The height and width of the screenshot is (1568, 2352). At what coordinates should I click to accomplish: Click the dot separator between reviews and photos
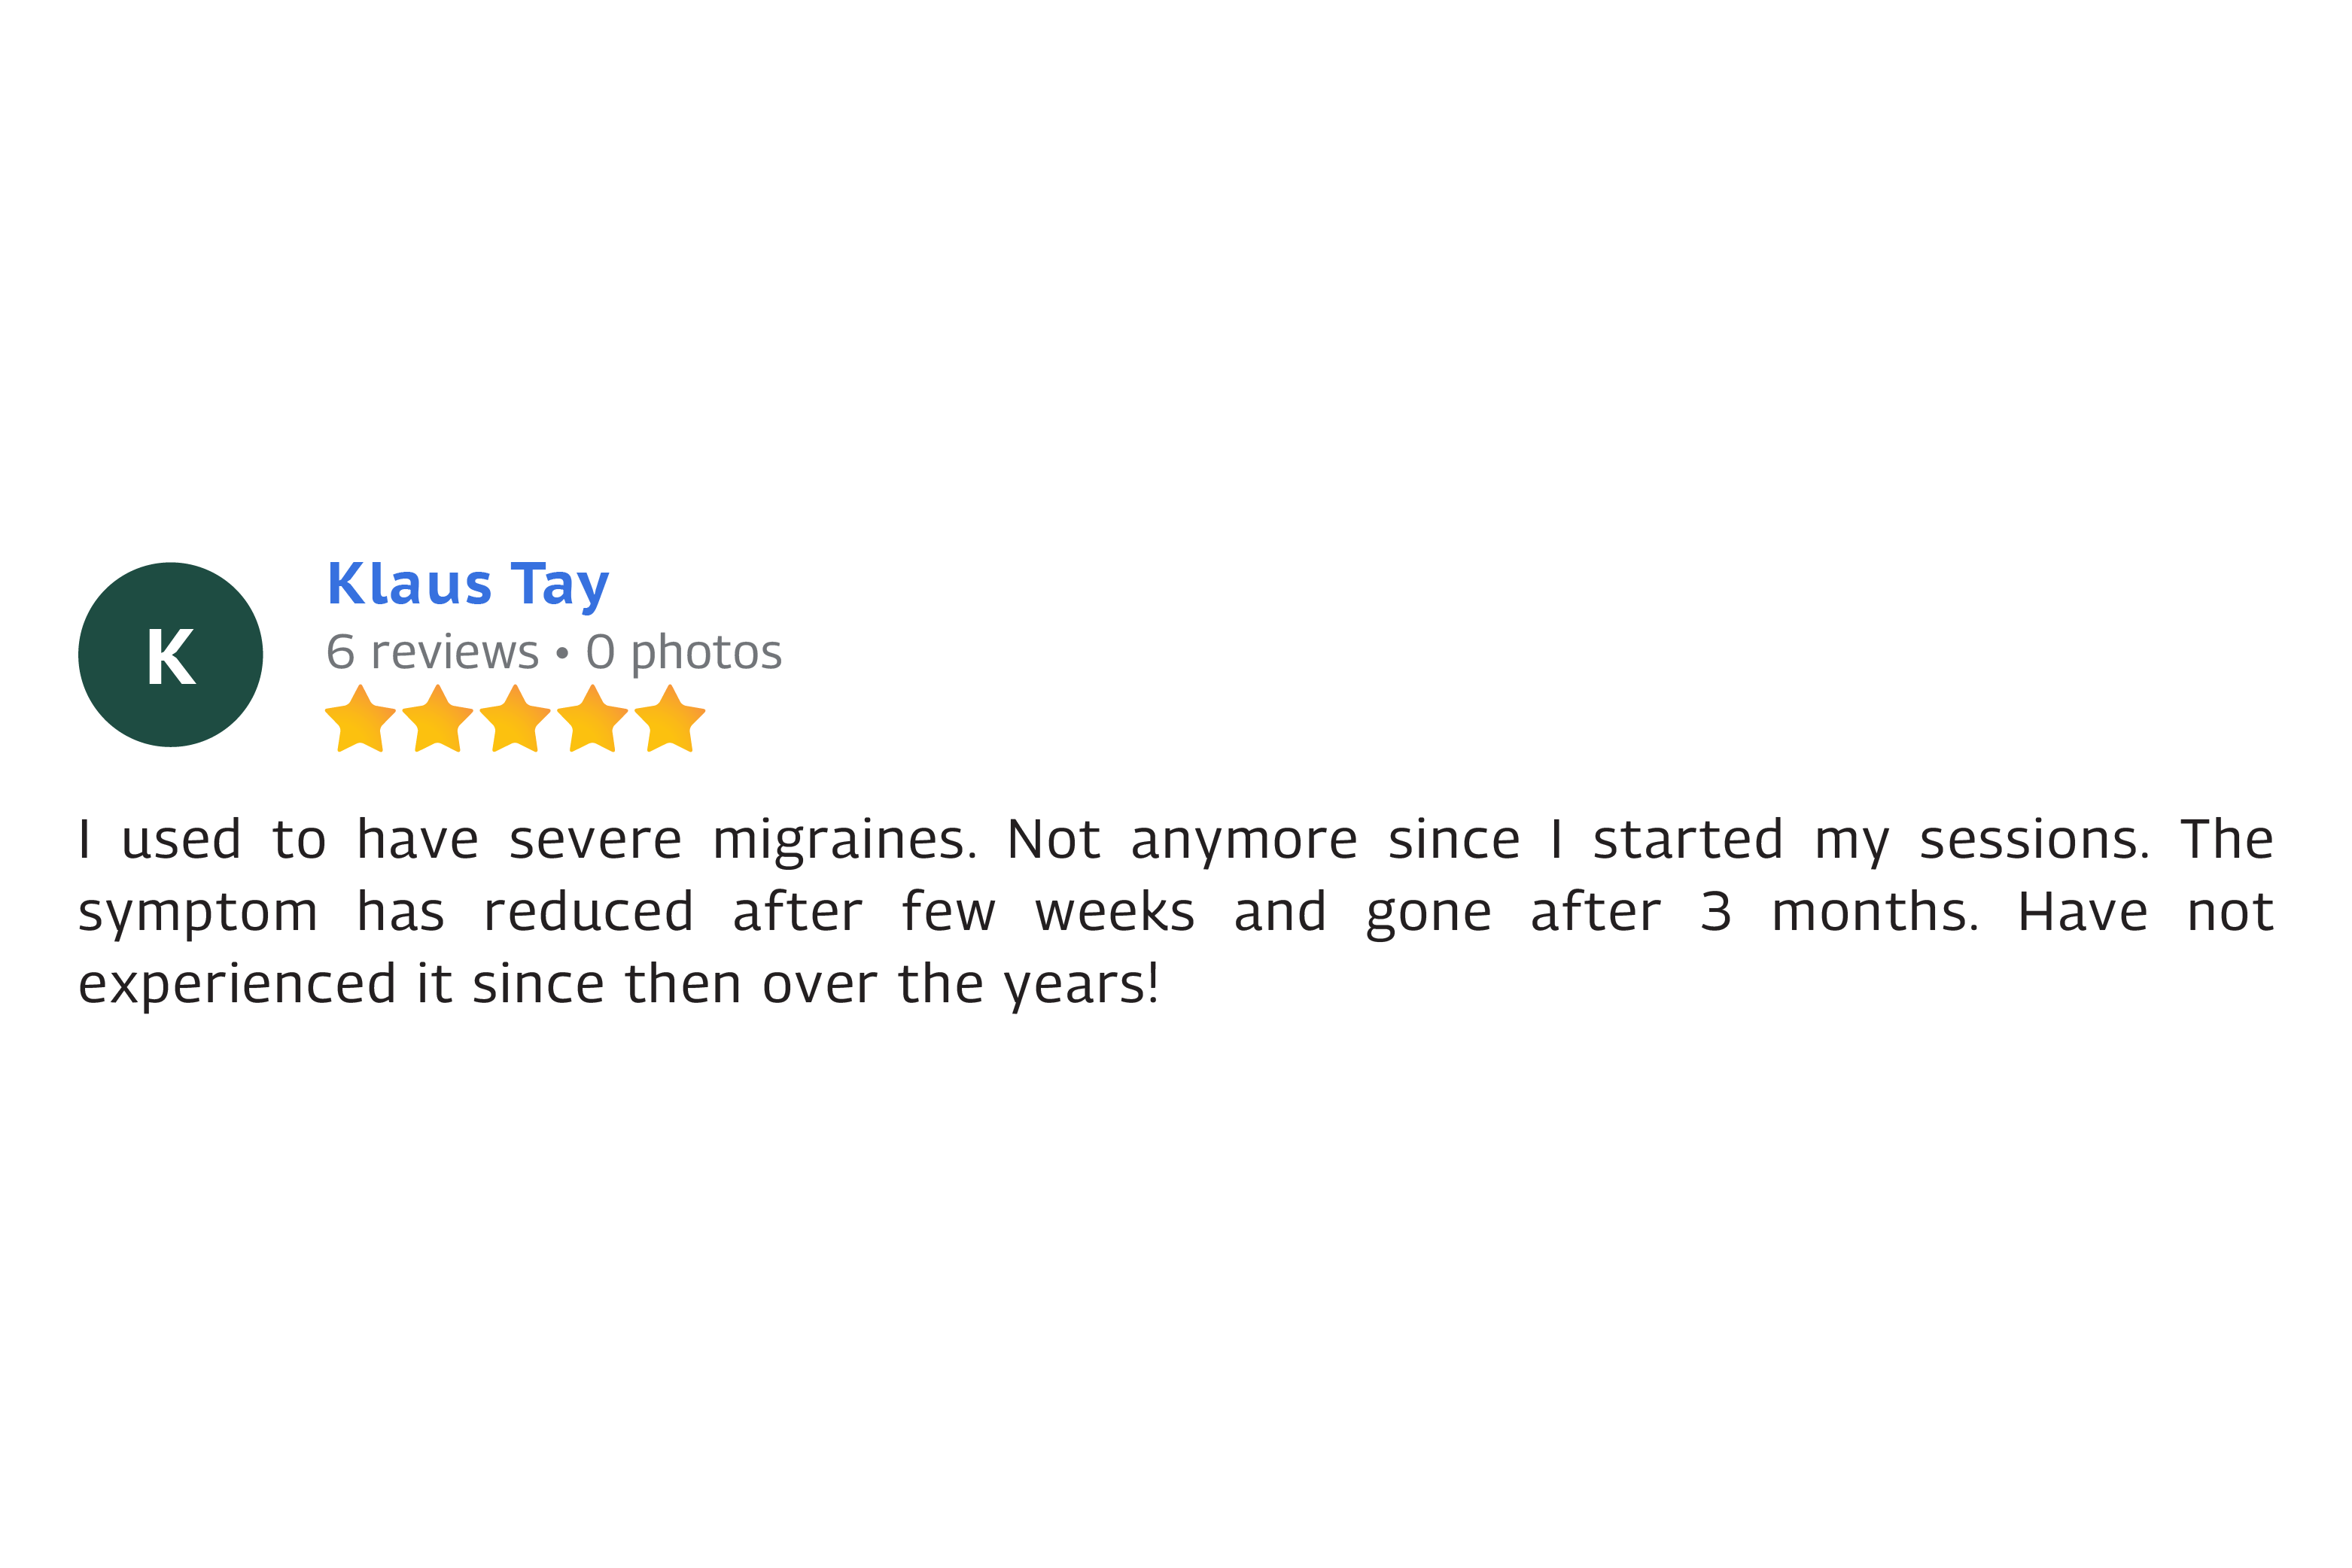[562, 654]
